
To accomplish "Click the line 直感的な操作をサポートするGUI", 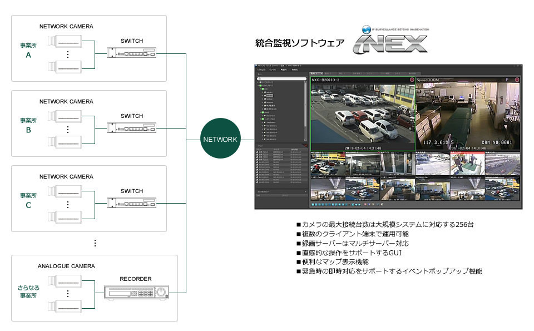I will [x=349, y=253].
